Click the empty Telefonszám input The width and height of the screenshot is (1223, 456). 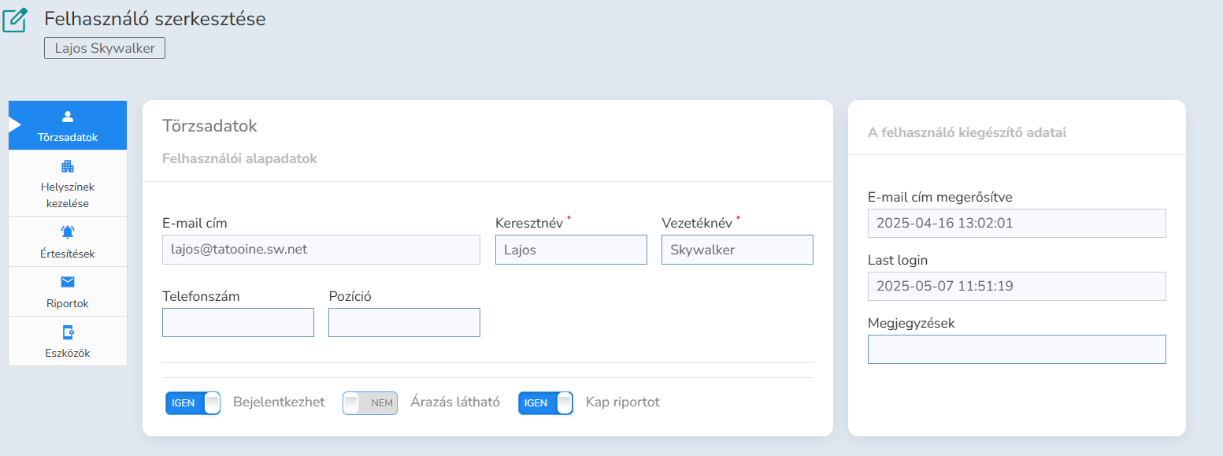click(238, 323)
